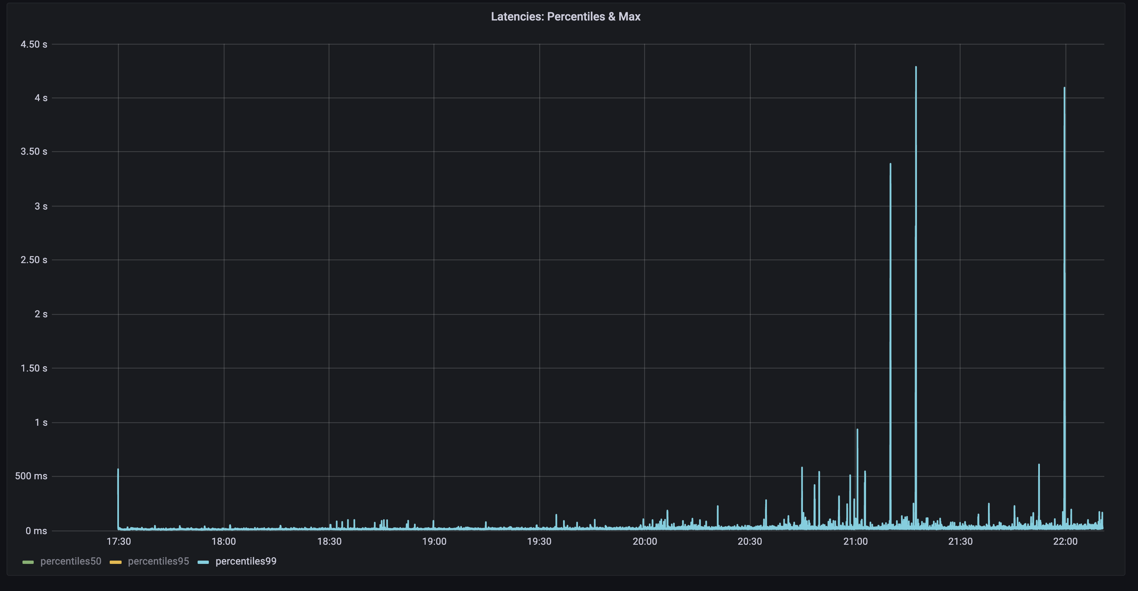Click the 2.50 s y-axis label
The height and width of the screenshot is (591, 1138).
(x=34, y=260)
